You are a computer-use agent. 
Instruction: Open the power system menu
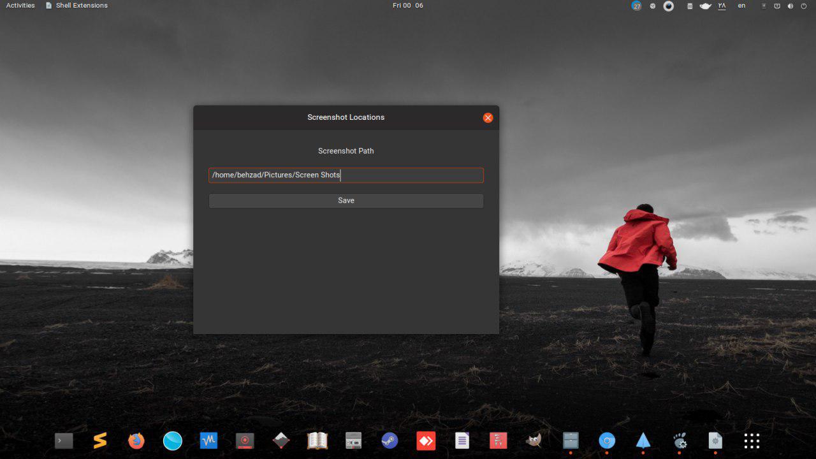tap(802, 6)
